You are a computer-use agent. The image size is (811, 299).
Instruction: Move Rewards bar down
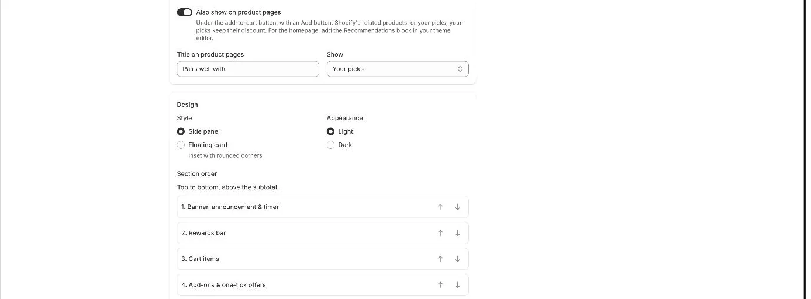pyautogui.click(x=458, y=233)
